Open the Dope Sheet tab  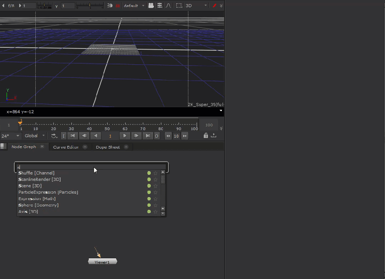(x=108, y=147)
